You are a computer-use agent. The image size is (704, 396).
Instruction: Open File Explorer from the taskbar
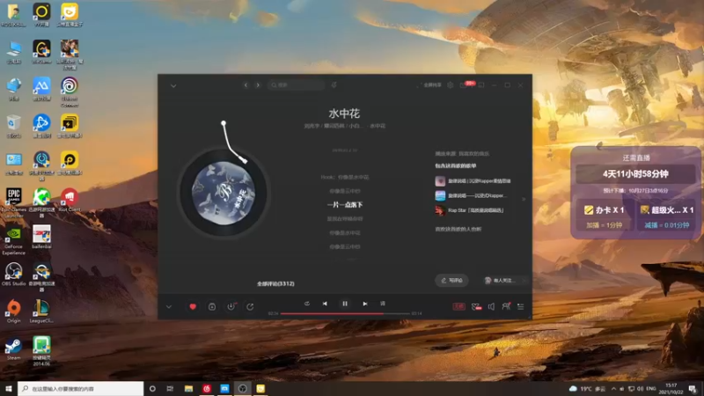pyautogui.click(x=188, y=388)
